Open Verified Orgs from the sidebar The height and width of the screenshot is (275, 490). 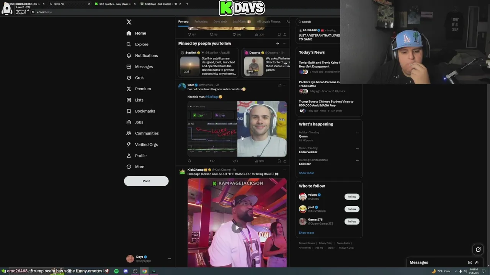click(x=142, y=144)
